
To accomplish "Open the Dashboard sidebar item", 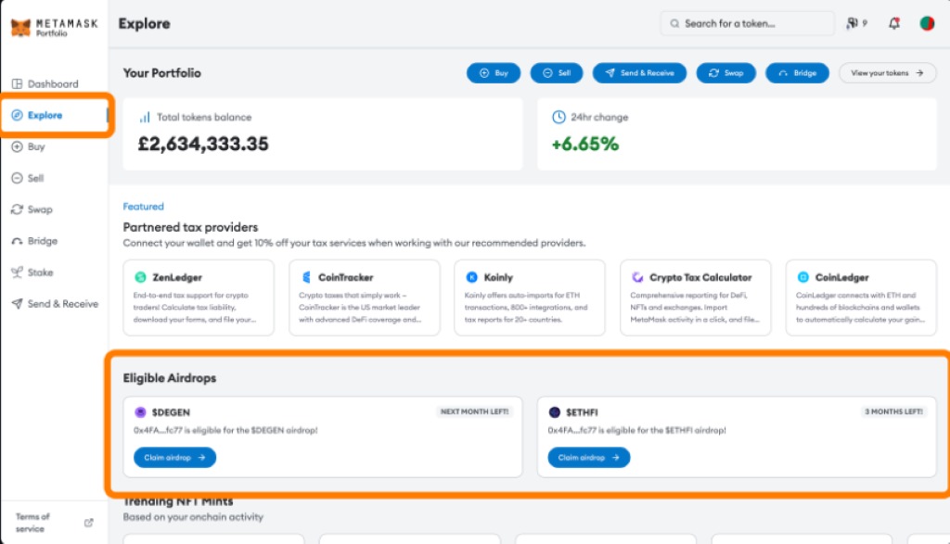I will (45, 83).
